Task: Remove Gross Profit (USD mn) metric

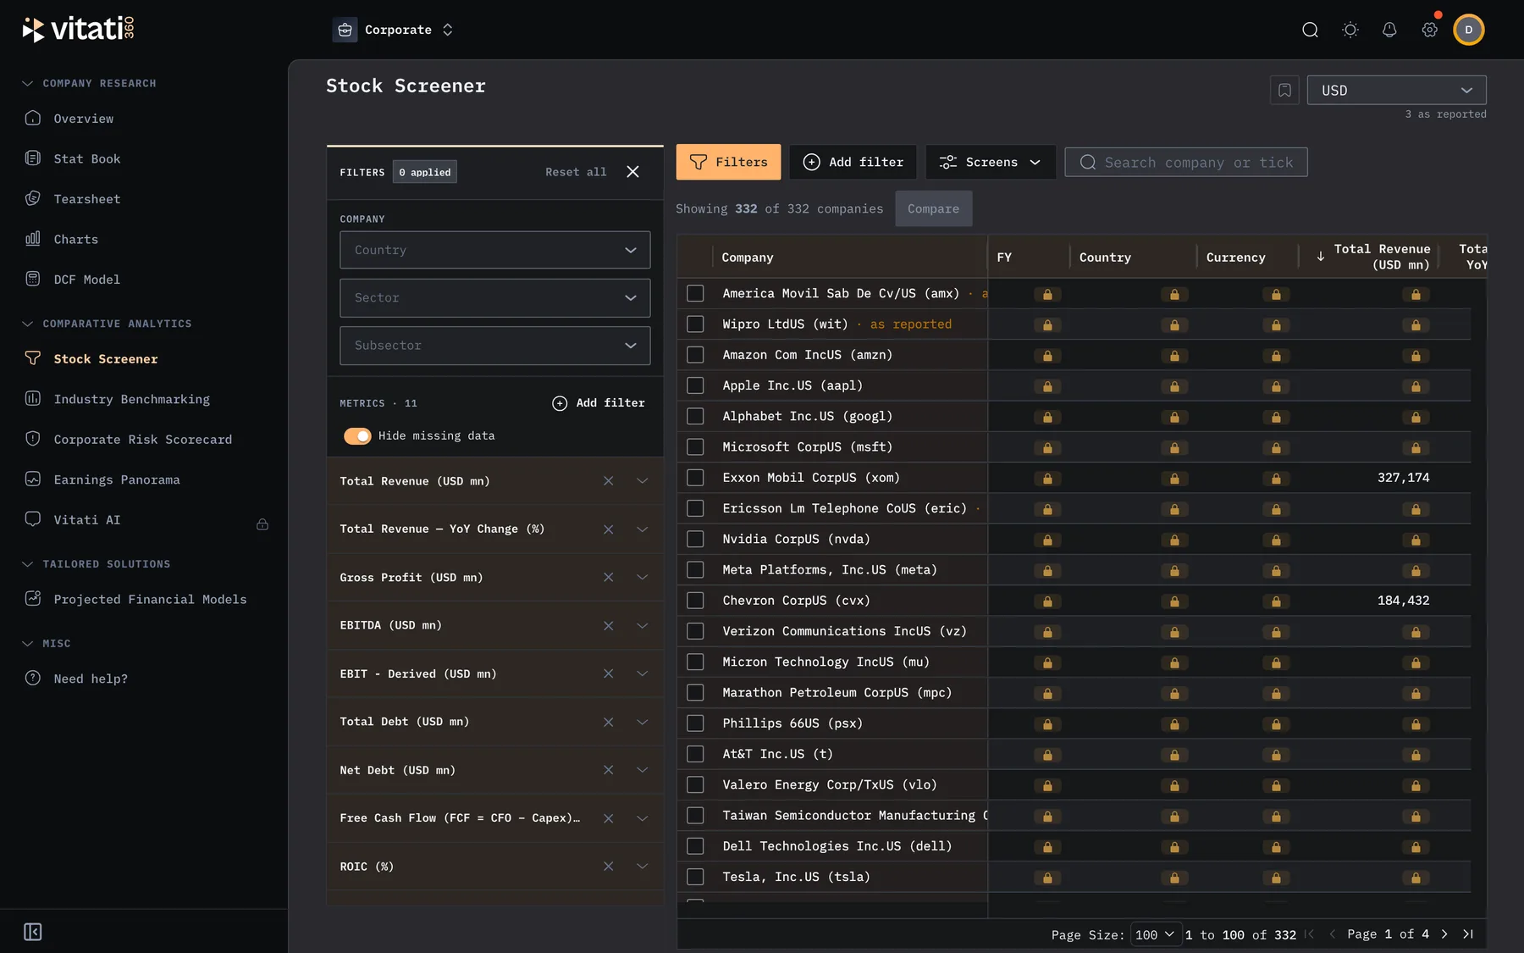Action: pyautogui.click(x=608, y=578)
